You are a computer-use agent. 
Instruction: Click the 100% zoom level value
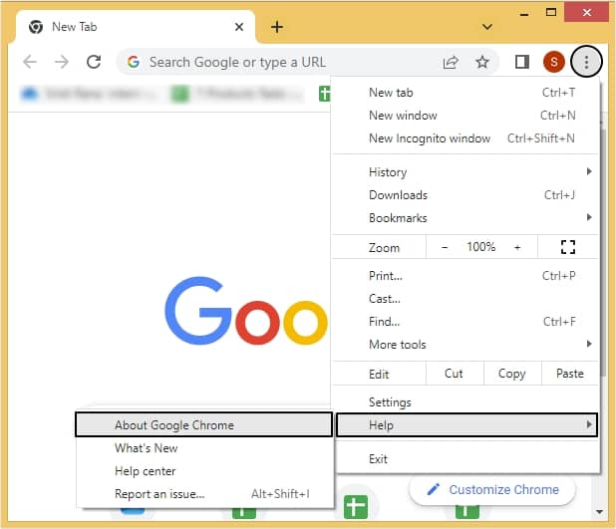480,247
